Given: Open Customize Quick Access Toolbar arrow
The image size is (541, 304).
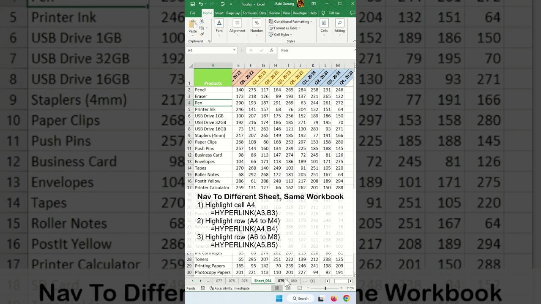Looking at the screenshot, I should (231, 4).
